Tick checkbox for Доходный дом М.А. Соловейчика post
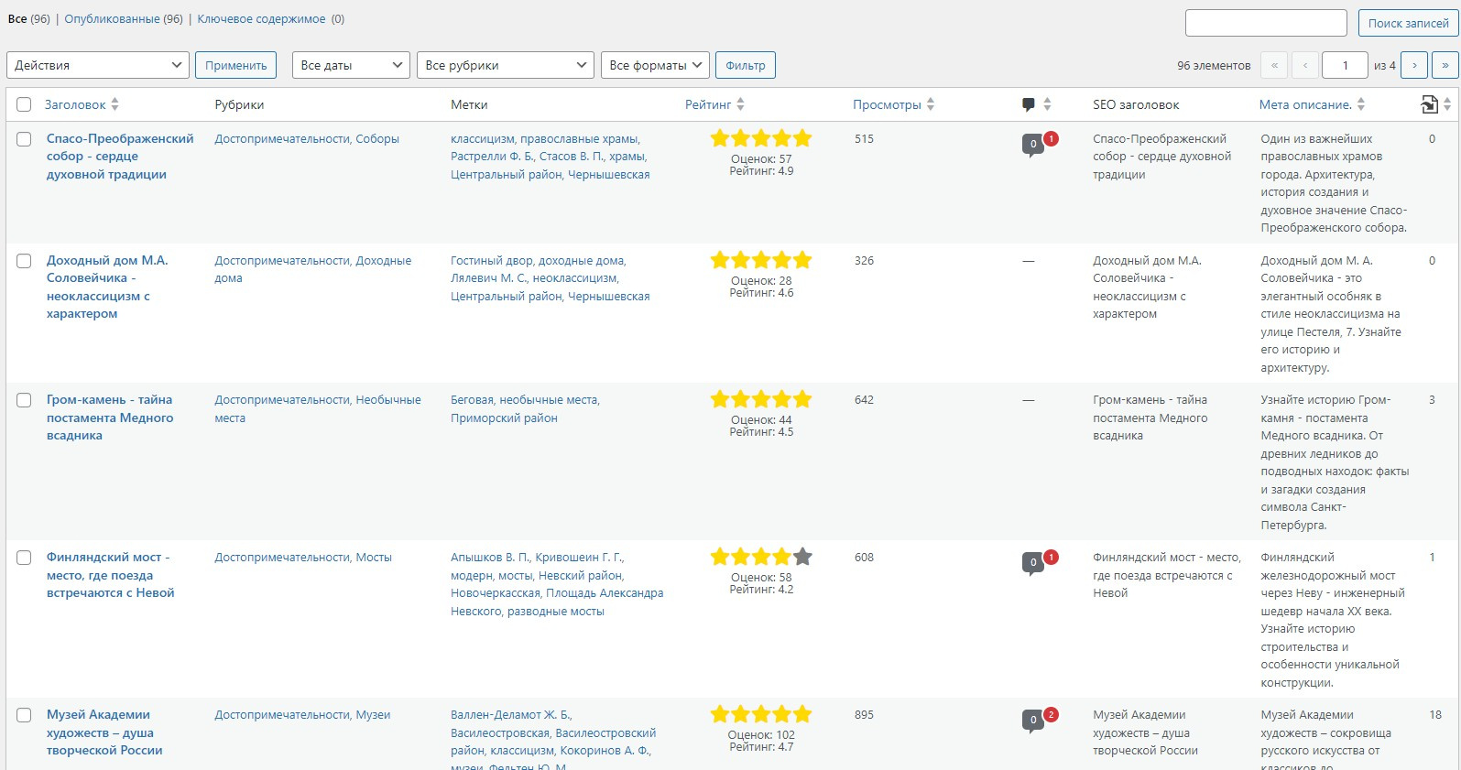The image size is (1461, 770). [x=24, y=261]
